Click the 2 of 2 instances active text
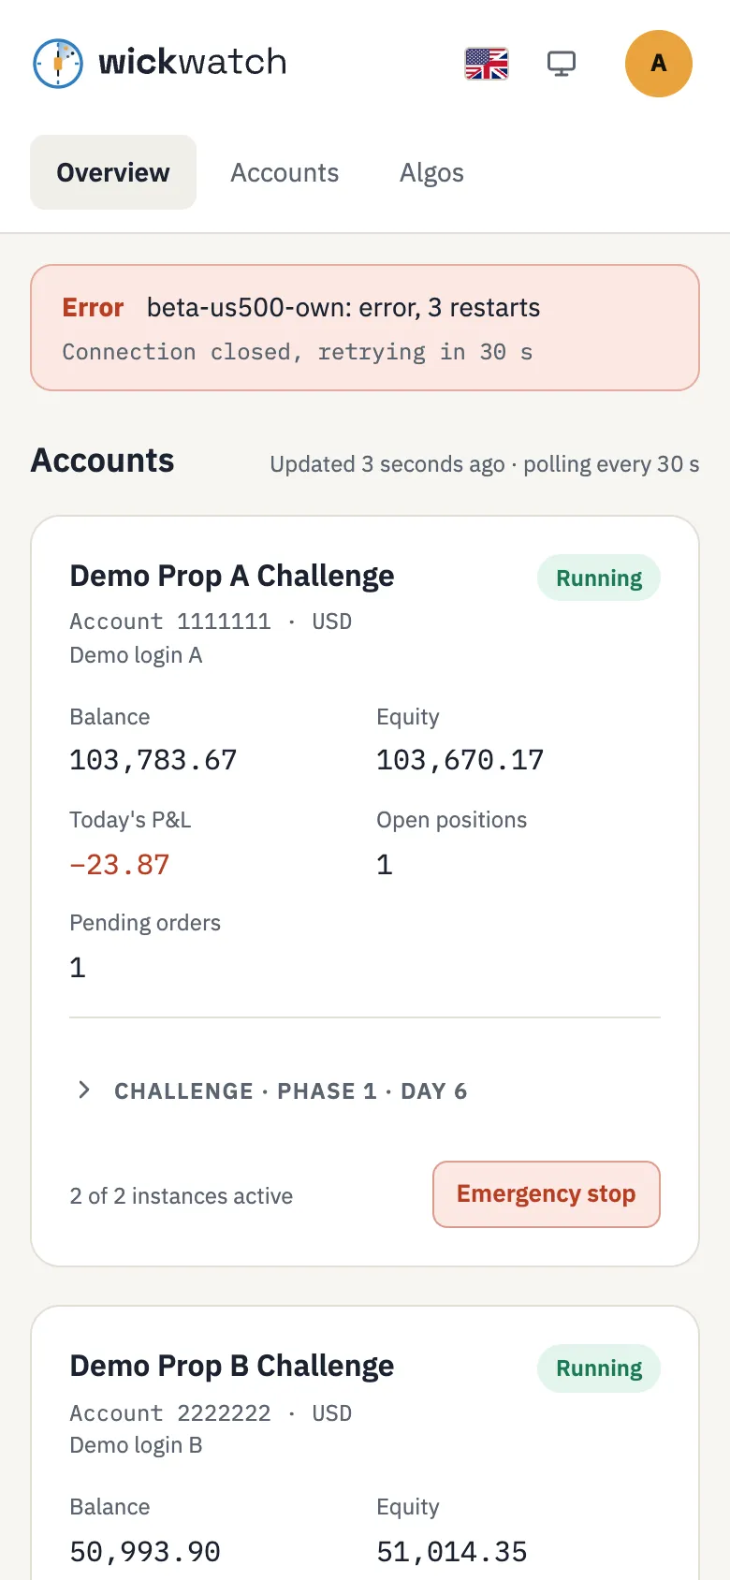 (x=182, y=1196)
